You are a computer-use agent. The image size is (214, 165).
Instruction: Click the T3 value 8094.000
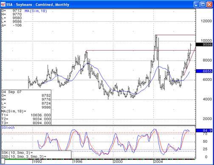coord(42,123)
